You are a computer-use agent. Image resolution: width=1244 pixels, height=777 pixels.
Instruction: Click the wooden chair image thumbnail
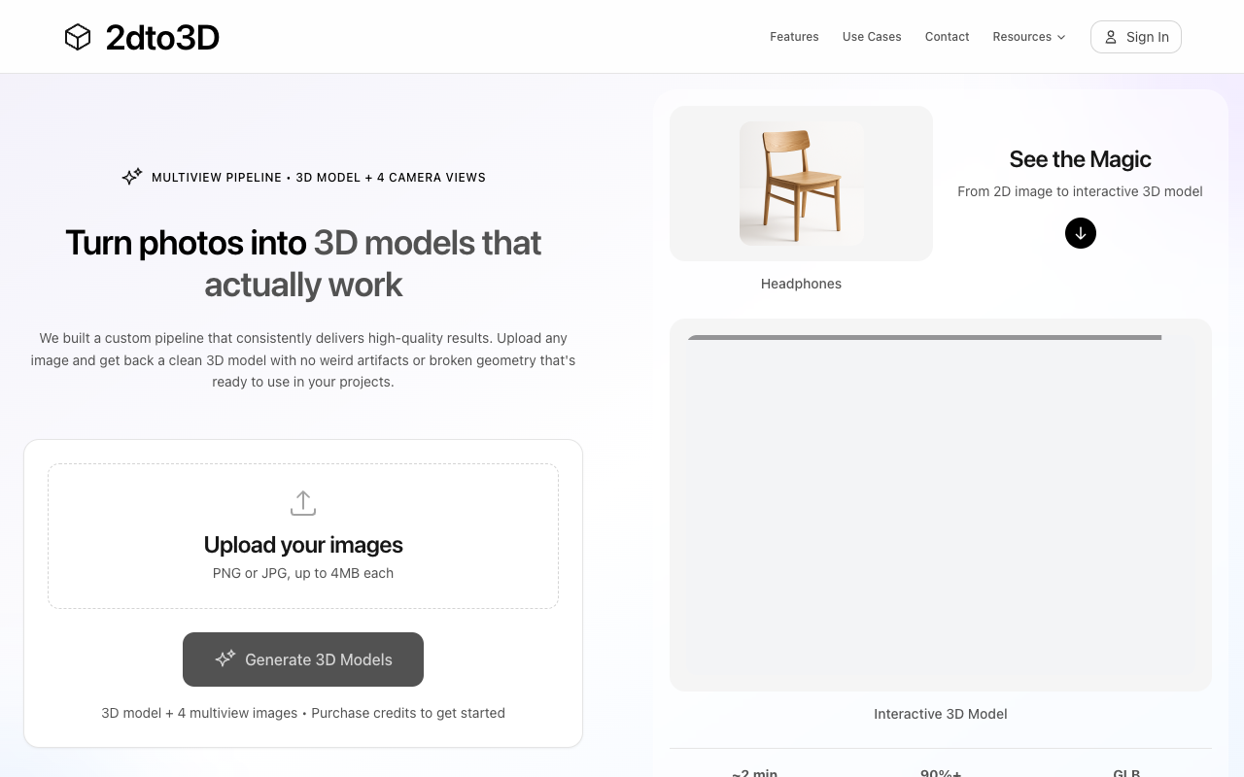click(x=801, y=184)
